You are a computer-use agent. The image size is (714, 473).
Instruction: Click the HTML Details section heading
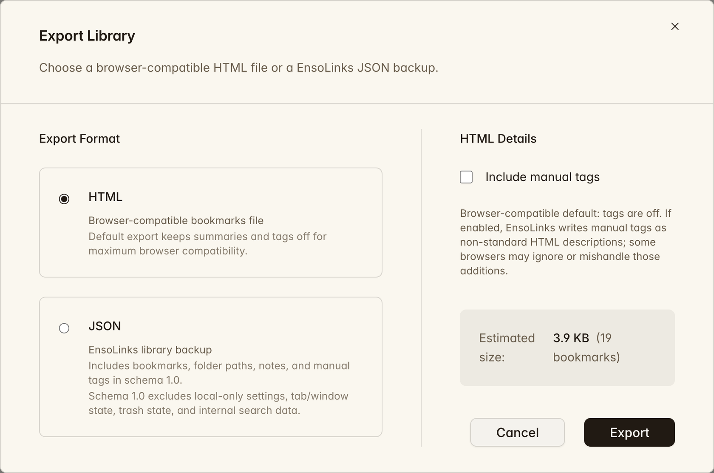(x=498, y=139)
